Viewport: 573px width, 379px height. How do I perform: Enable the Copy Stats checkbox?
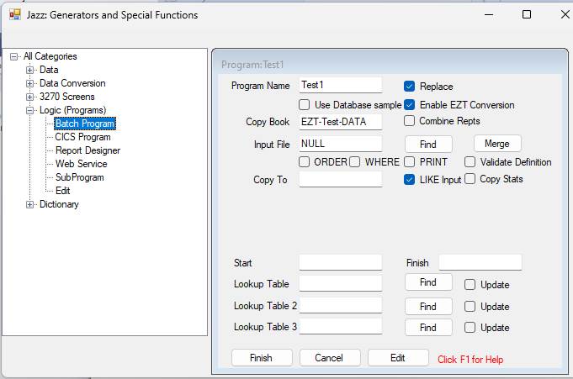point(470,179)
